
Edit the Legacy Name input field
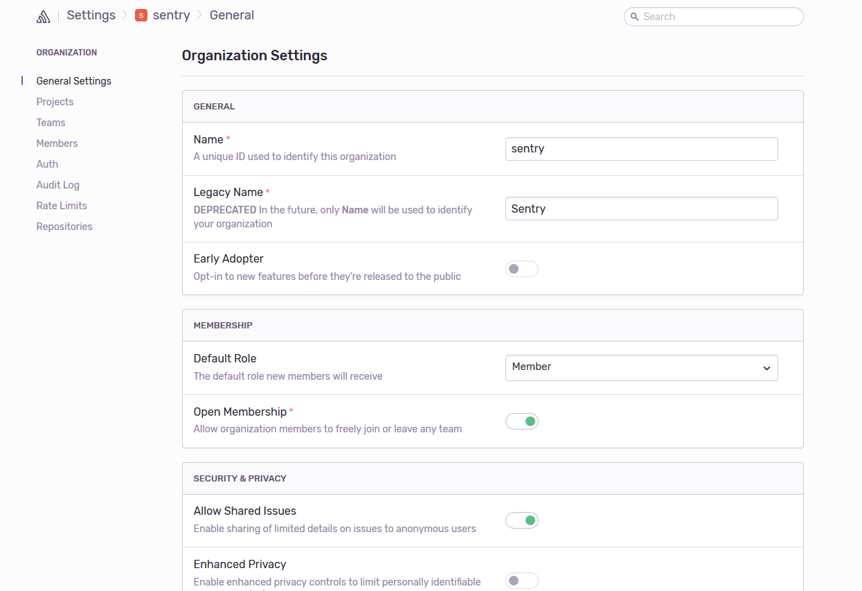point(642,209)
